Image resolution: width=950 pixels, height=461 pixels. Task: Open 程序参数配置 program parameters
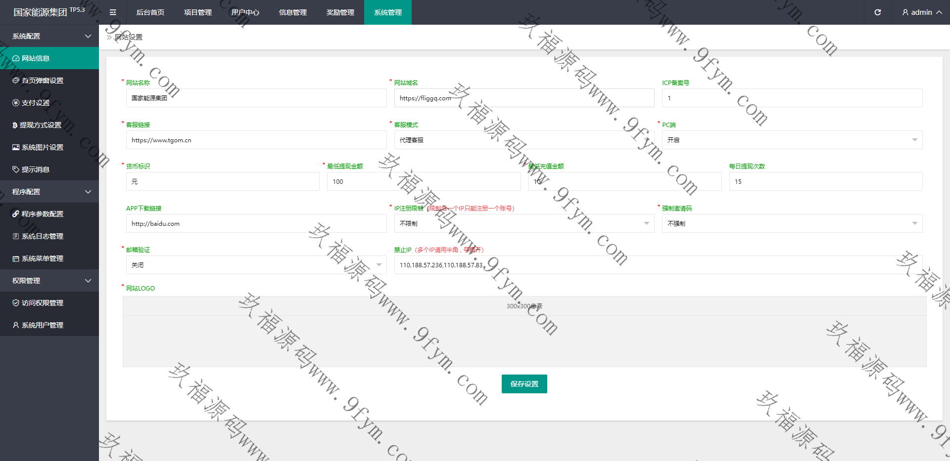[x=42, y=214]
